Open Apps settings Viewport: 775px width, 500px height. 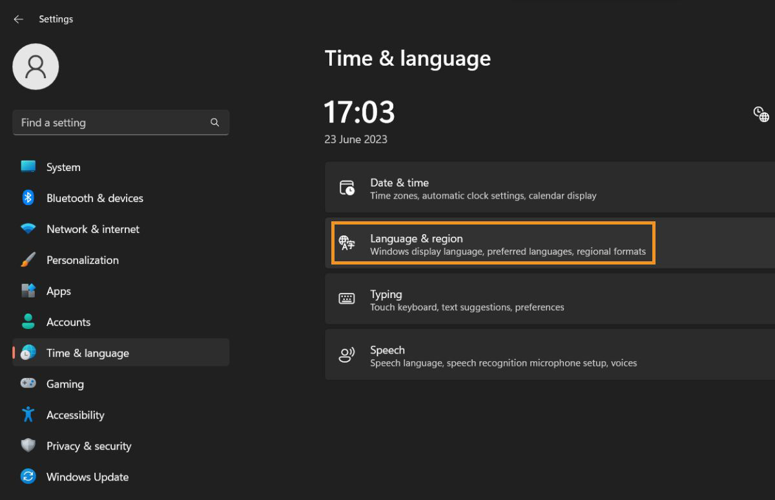tap(58, 291)
